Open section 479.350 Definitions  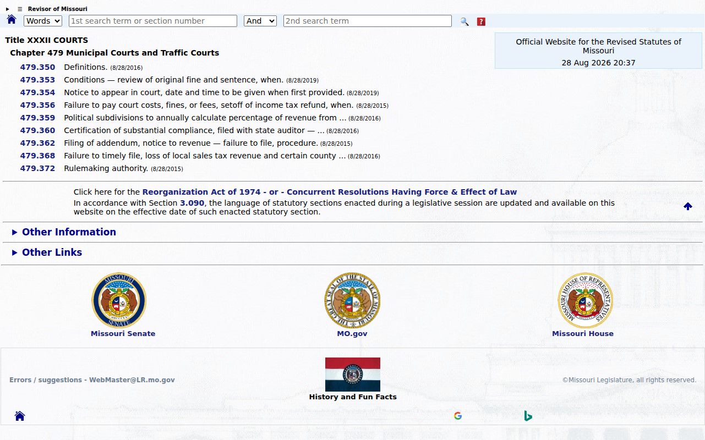(x=37, y=67)
